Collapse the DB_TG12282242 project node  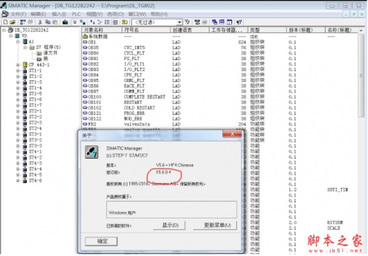(4, 30)
